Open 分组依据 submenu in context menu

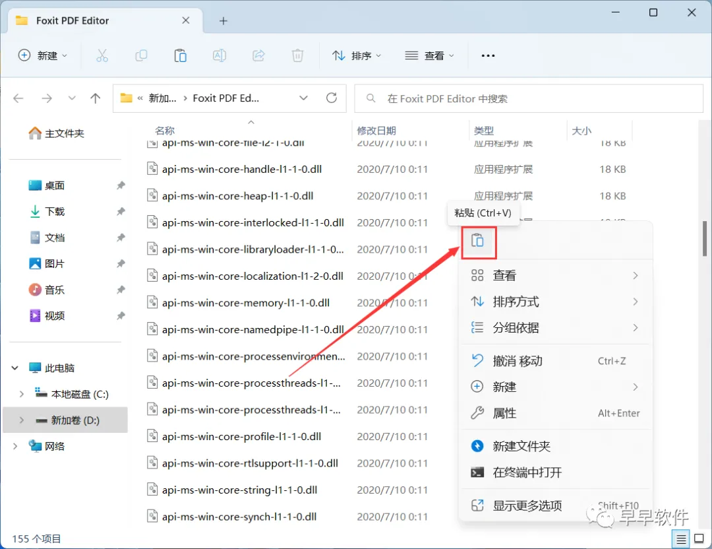(556, 328)
